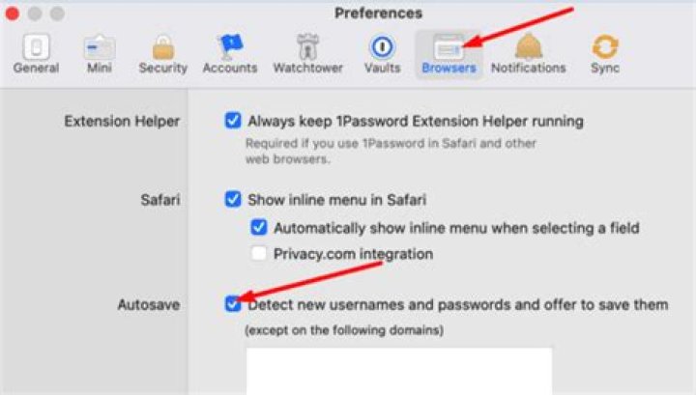This screenshot has width=696, height=395.
Task: Click the excluded domains text box
Action: click(x=399, y=371)
